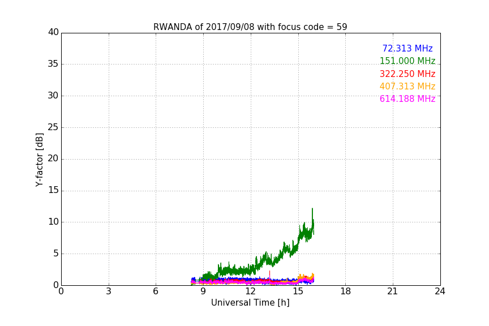Click the y-axis tick label 30
The image size is (489, 326).
pyautogui.click(x=53, y=96)
